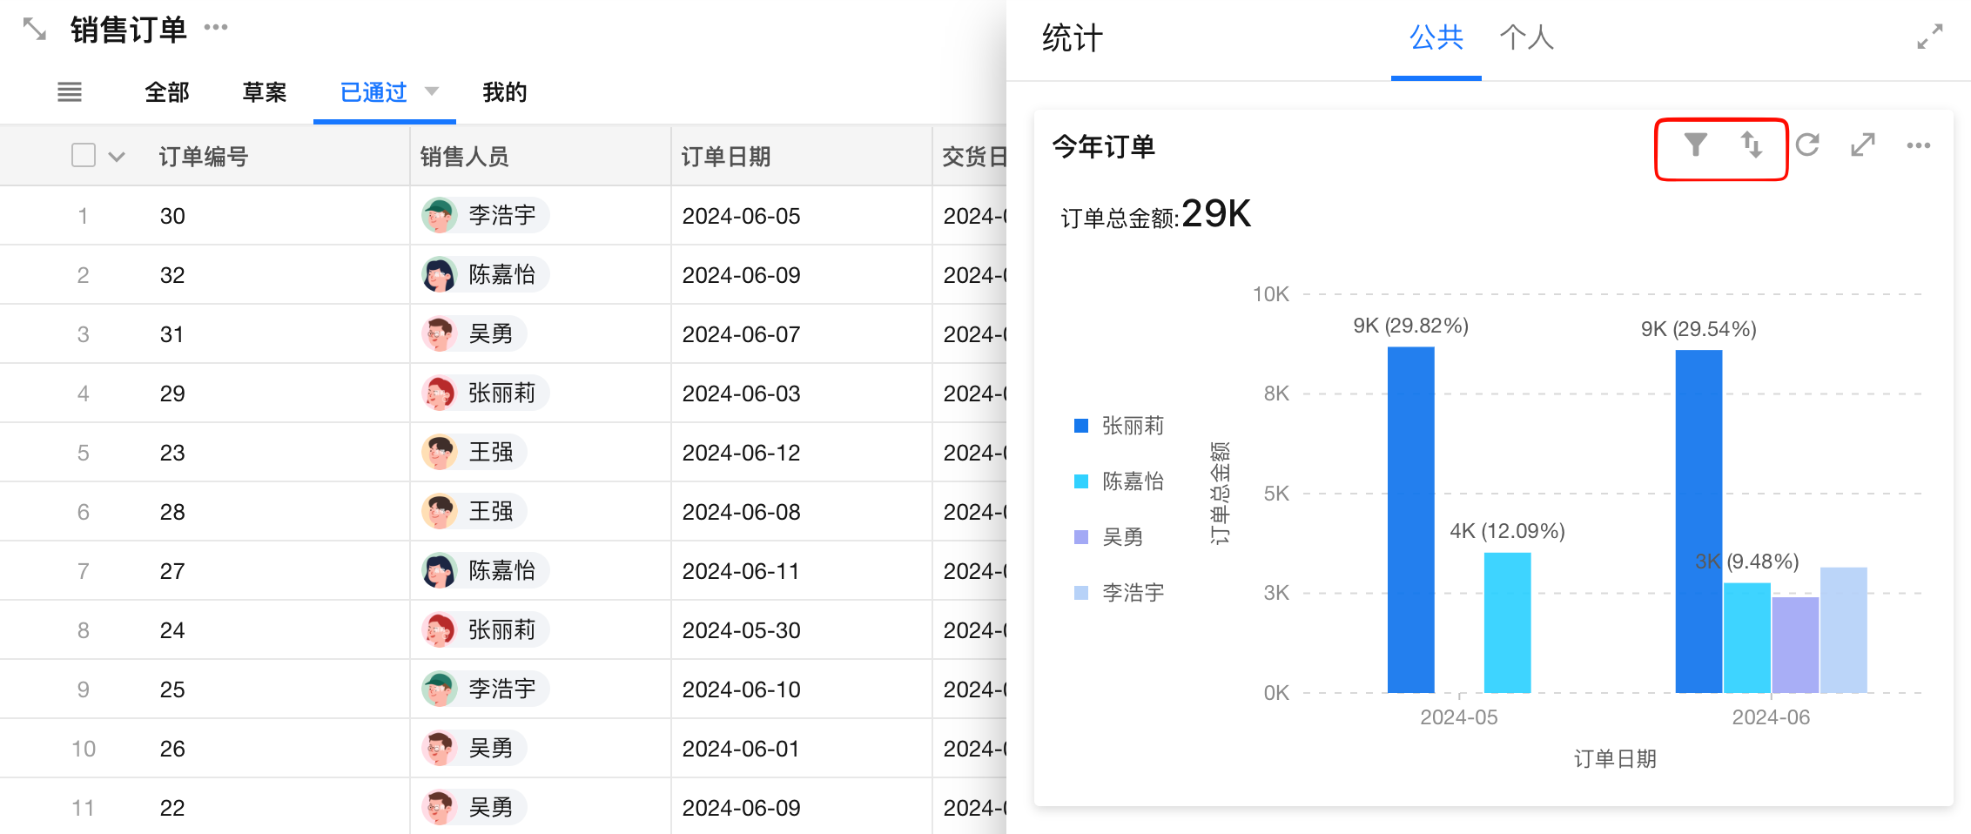This screenshot has width=1971, height=834.
Task: Open the hamburger view list icon
Action: click(x=70, y=91)
